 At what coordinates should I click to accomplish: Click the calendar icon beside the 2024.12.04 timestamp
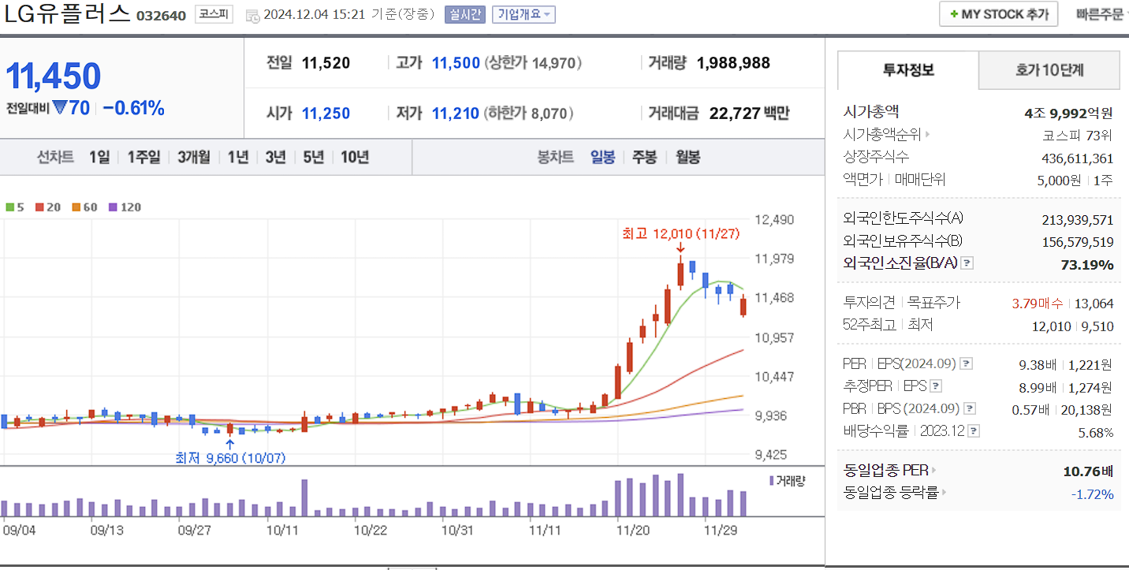[x=252, y=15]
